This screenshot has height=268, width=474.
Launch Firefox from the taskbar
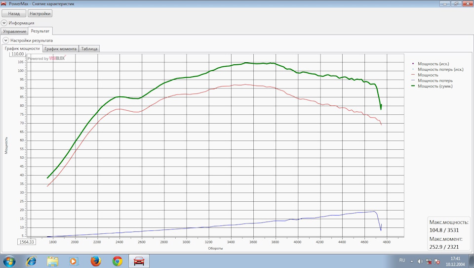pos(96,261)
